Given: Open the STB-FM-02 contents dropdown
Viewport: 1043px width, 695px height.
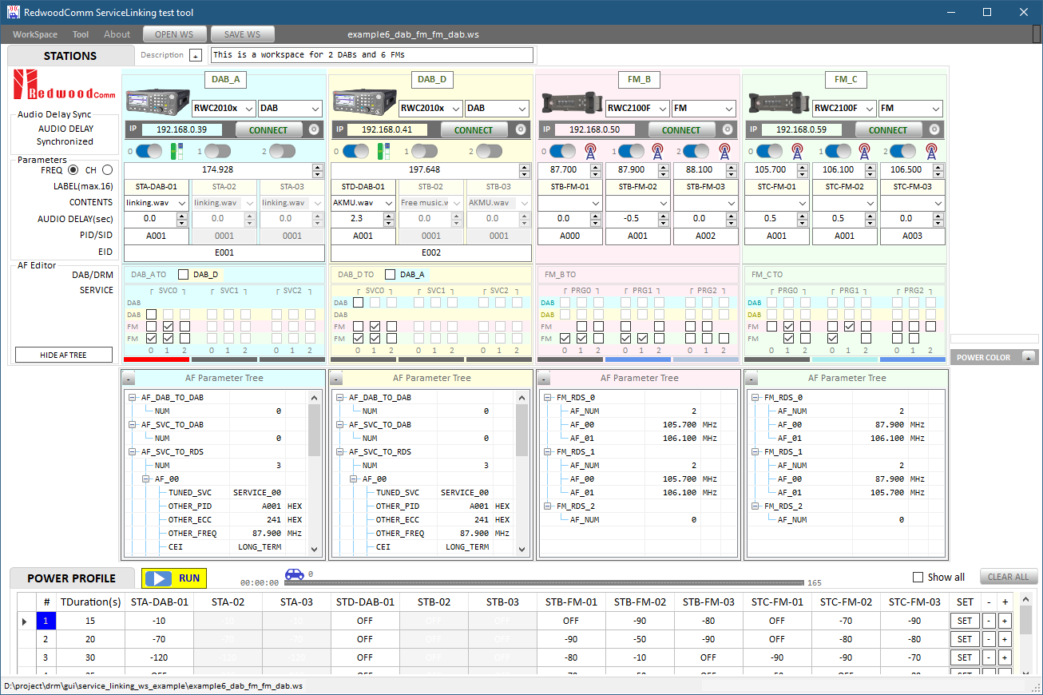Looking at the screenshot, I should (x=637, y=203).
